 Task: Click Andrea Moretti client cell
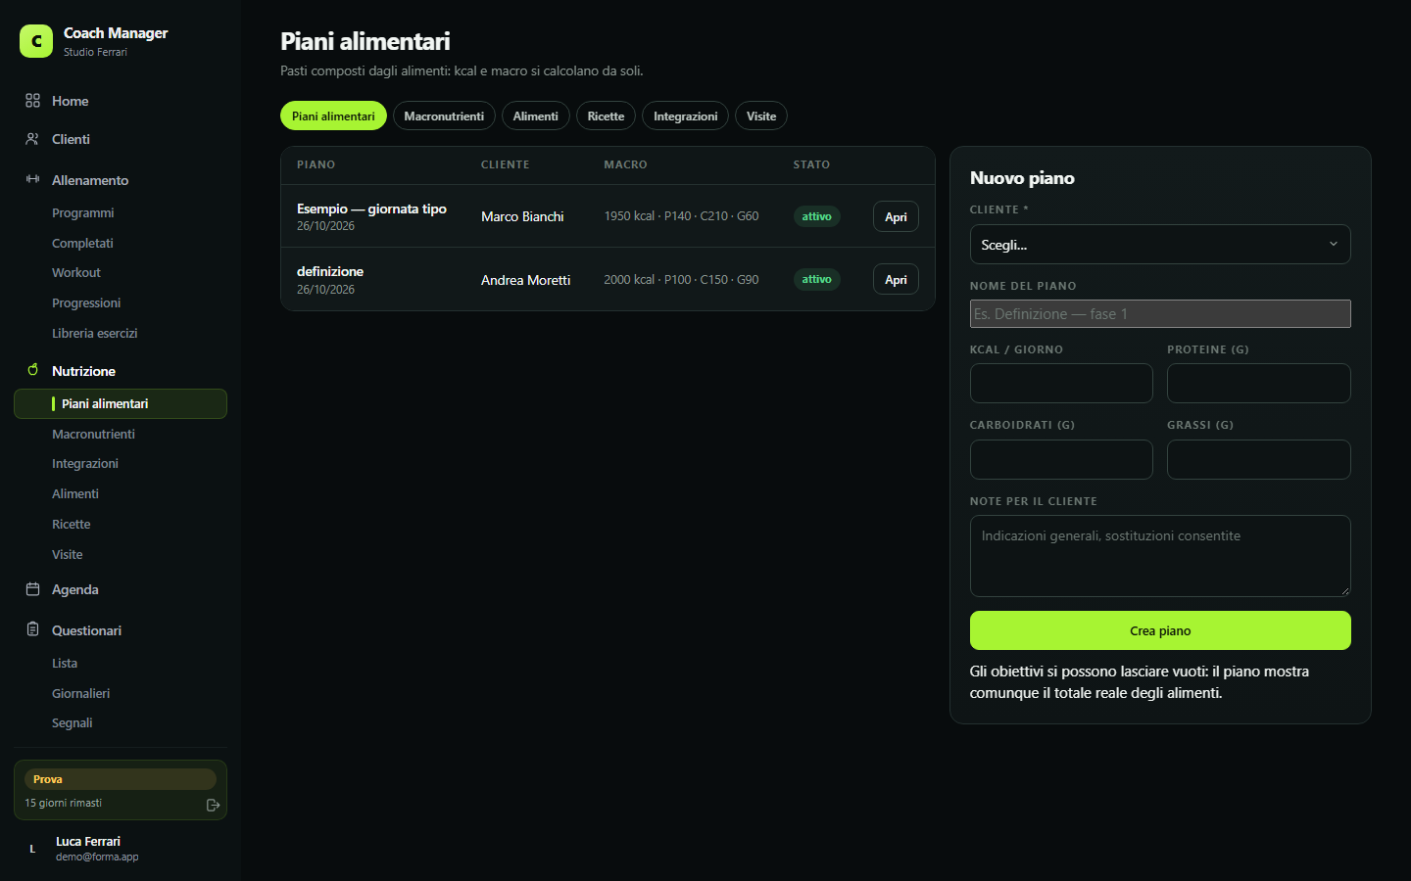click(x=525, y=280)
